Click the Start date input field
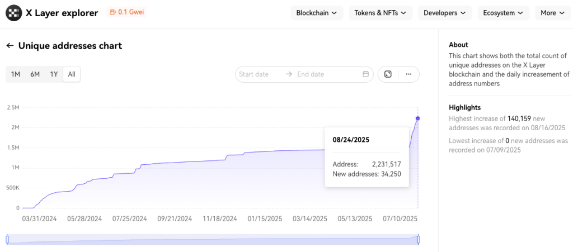573x252 pixels. click(x=259, y=74)
